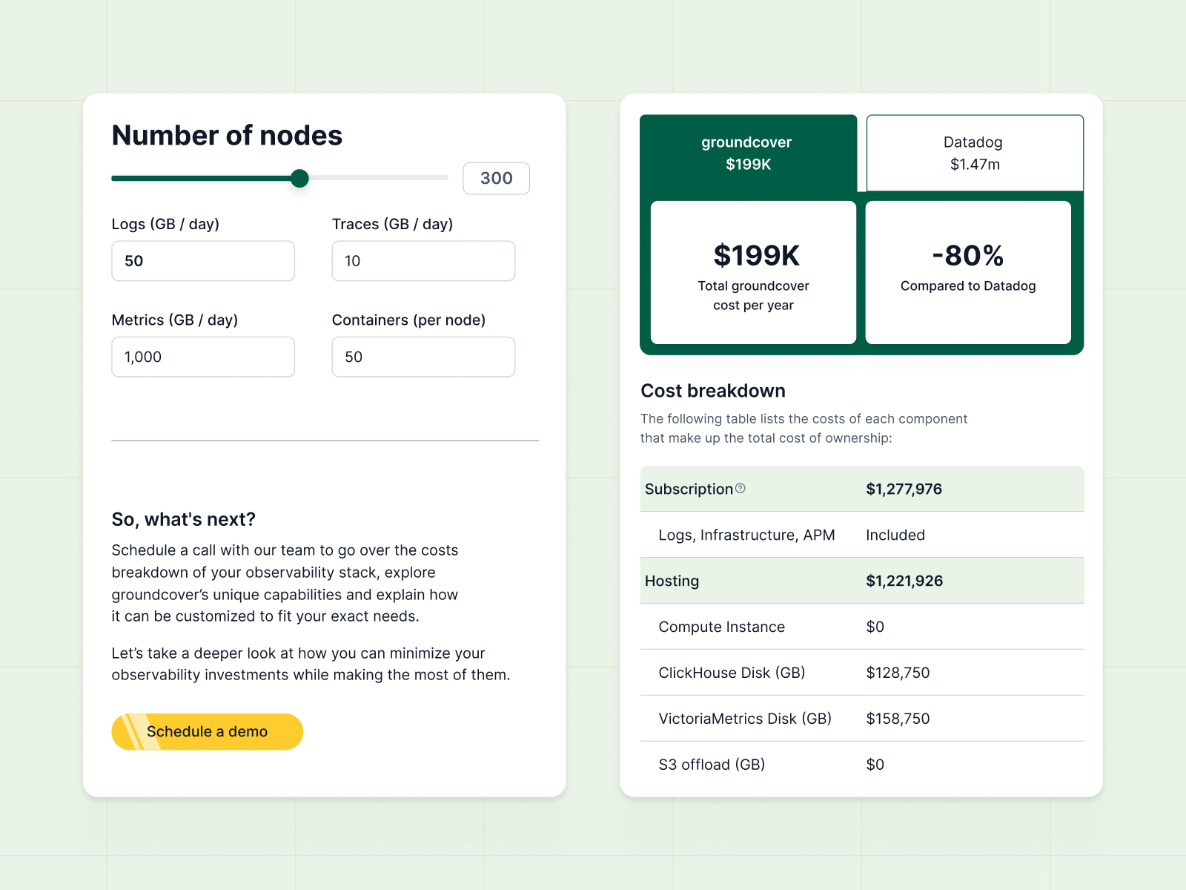Click the number of nodes value box showing 300

click(x=497, y=178)
